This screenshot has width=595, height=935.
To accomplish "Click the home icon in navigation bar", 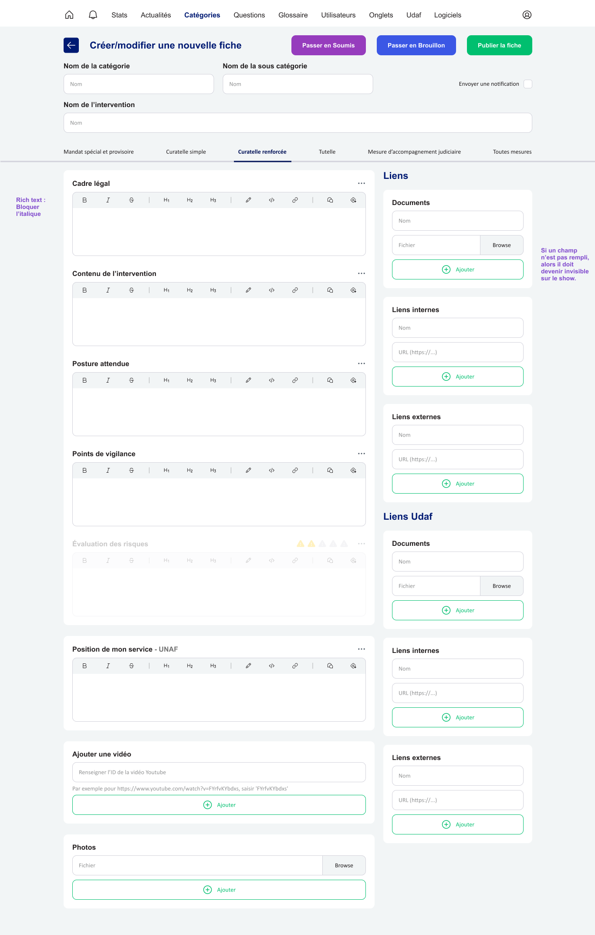I will 69,15.
